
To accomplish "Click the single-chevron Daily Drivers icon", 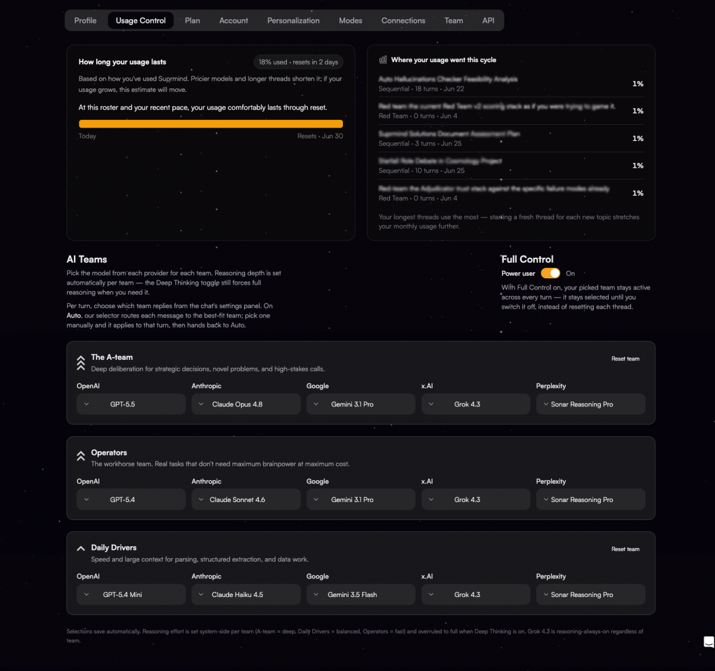I will click(x=81, y=549).
